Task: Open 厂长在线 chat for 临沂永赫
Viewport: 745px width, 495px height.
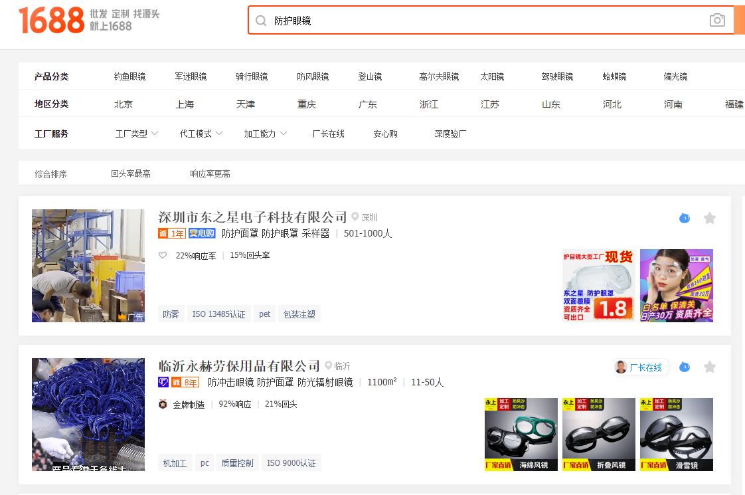Action: pyautogui.click(x=641, y=367)
